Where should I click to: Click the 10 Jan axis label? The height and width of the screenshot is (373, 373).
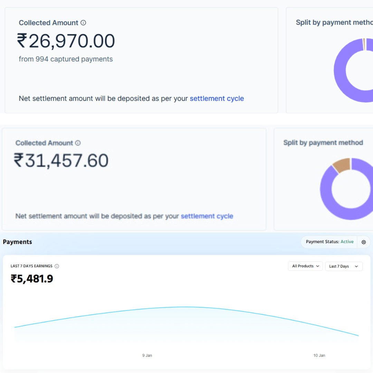click(319, 355)
